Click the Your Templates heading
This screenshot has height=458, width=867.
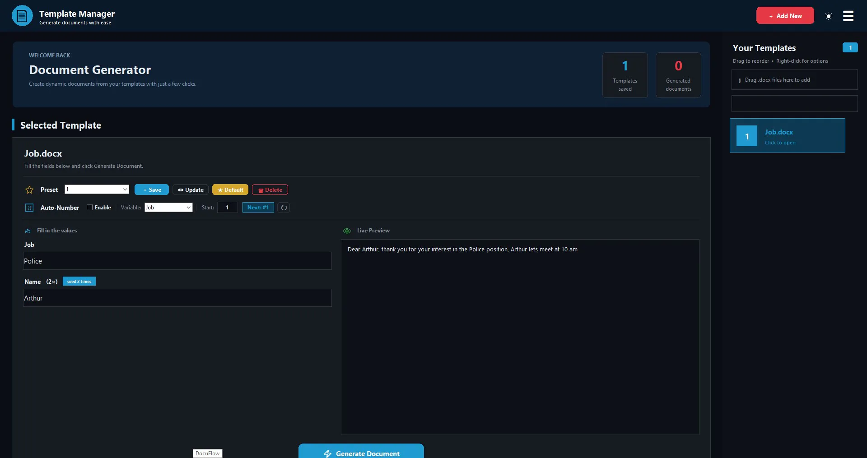click(764, 48)
